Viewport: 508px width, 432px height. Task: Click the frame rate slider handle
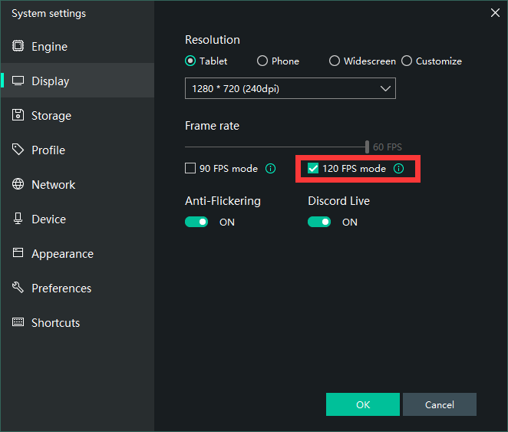(x=367, y=147)
